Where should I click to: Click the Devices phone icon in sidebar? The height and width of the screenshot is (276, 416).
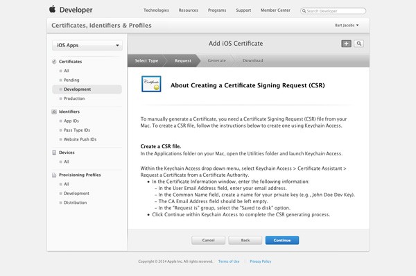tap(54, 153)
